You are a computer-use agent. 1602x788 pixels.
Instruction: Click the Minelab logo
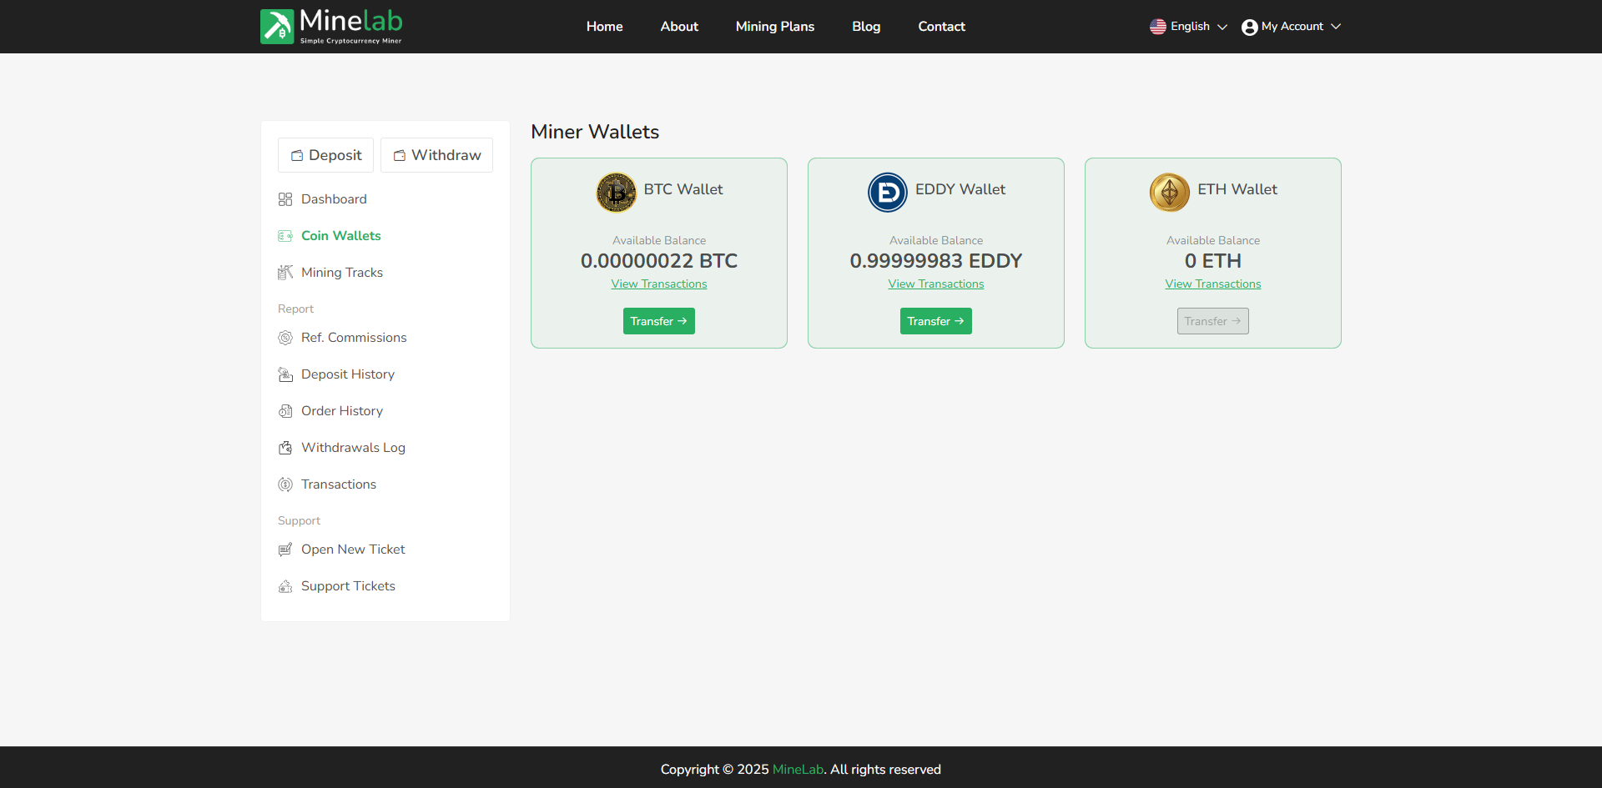coord(330,26)
